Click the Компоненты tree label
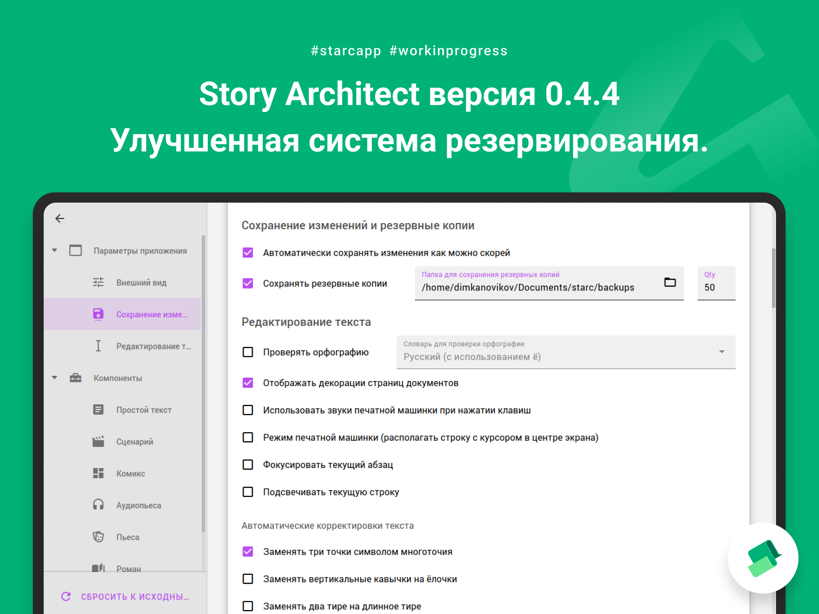 pyautogui.click(x=118, y=378)
